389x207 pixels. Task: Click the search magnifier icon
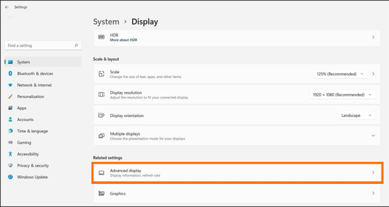pos(76,46)
